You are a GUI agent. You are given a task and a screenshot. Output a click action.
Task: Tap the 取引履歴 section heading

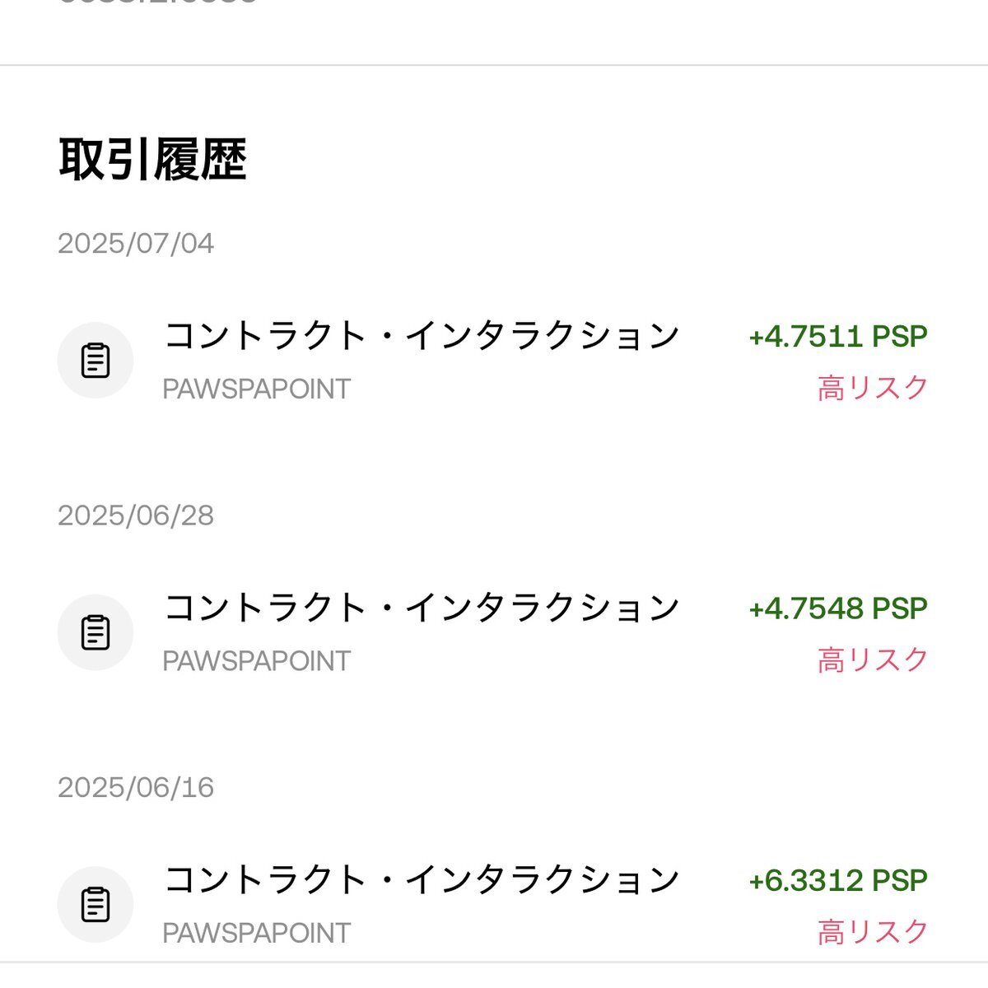(153, 159)
